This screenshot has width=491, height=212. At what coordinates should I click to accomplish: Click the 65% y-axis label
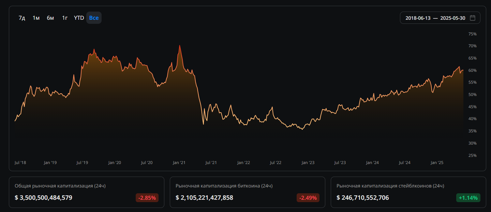click(x=473, y=58)
